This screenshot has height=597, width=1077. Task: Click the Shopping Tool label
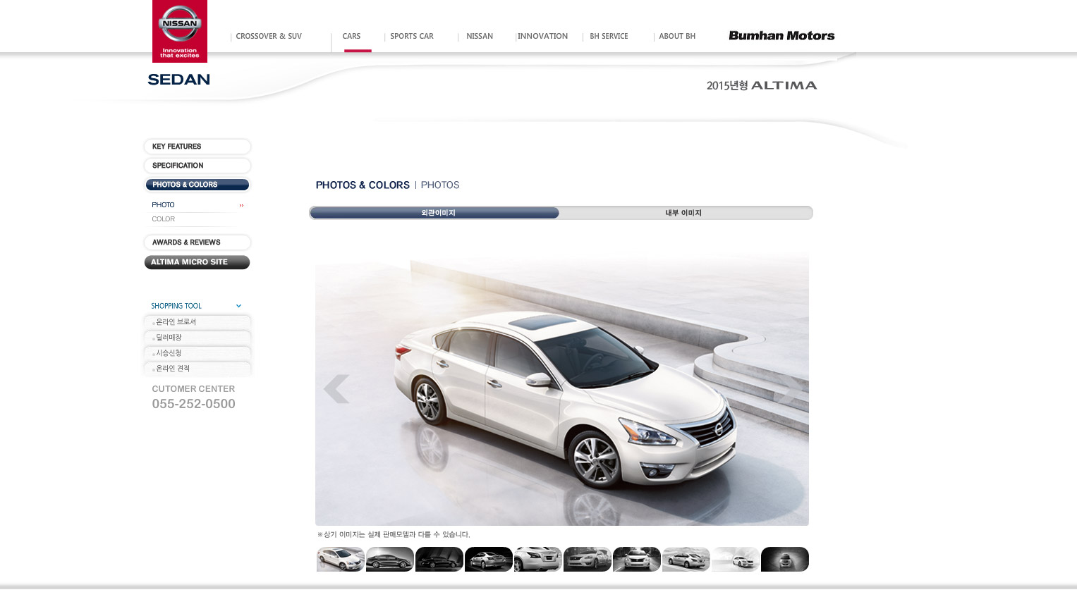(x=176, y=306)
